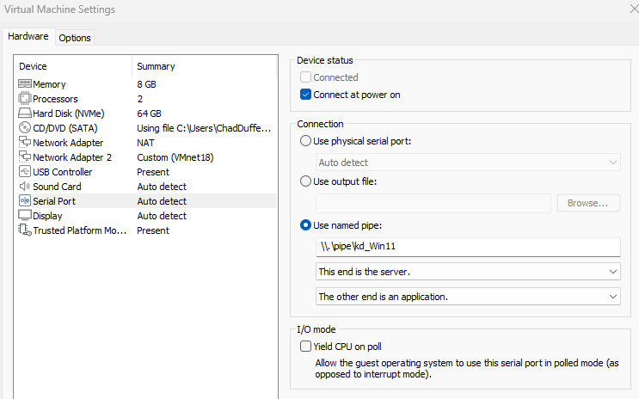The image size is (639, 399).
Task: Open The other end is an application dropdown
Action: point(468,297)
